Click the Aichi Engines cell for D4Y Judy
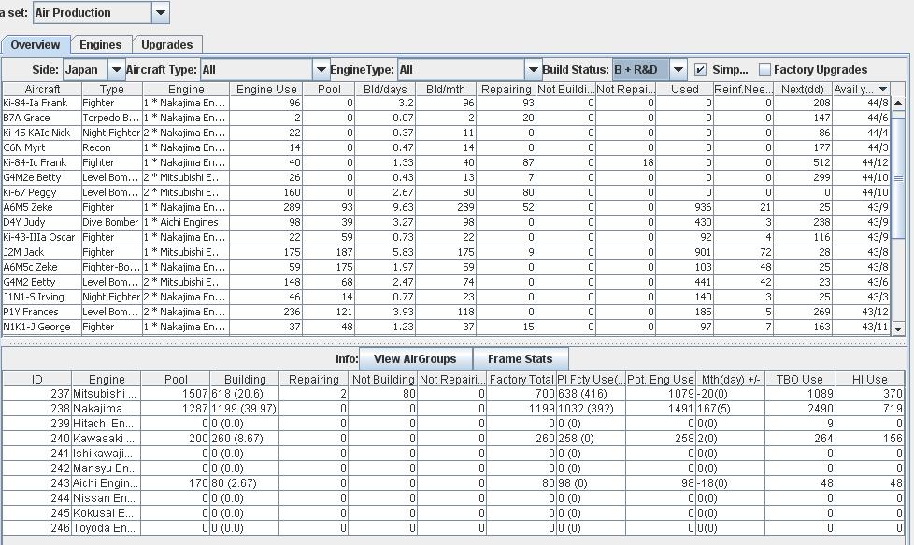 [186, 222]
